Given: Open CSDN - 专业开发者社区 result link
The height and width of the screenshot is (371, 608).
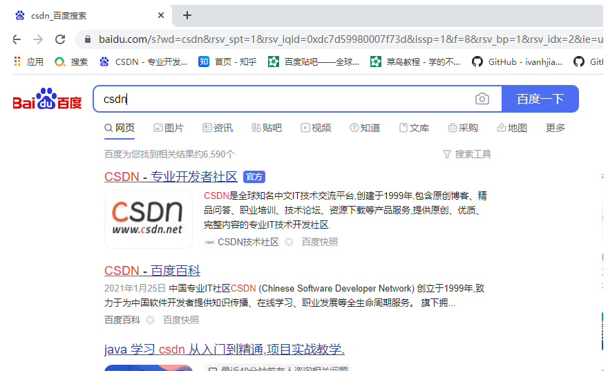Looking at the screenshot, I should (x=171, y=177).
